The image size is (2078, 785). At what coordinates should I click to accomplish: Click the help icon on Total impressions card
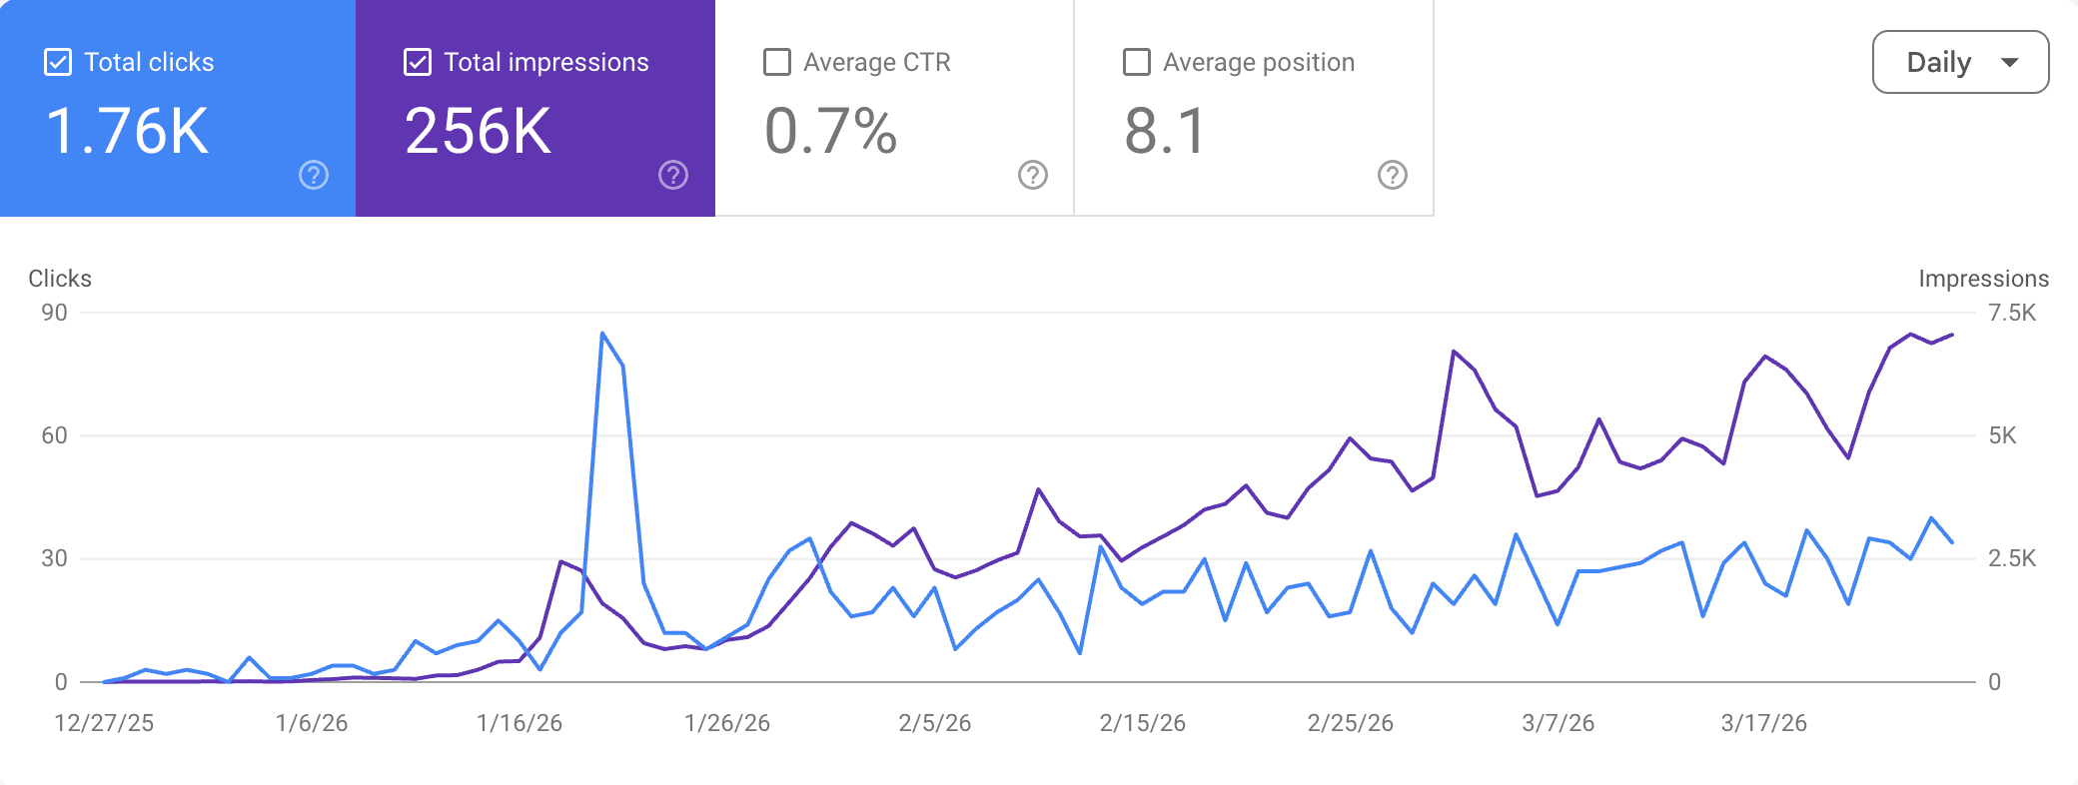coord(673,175)
